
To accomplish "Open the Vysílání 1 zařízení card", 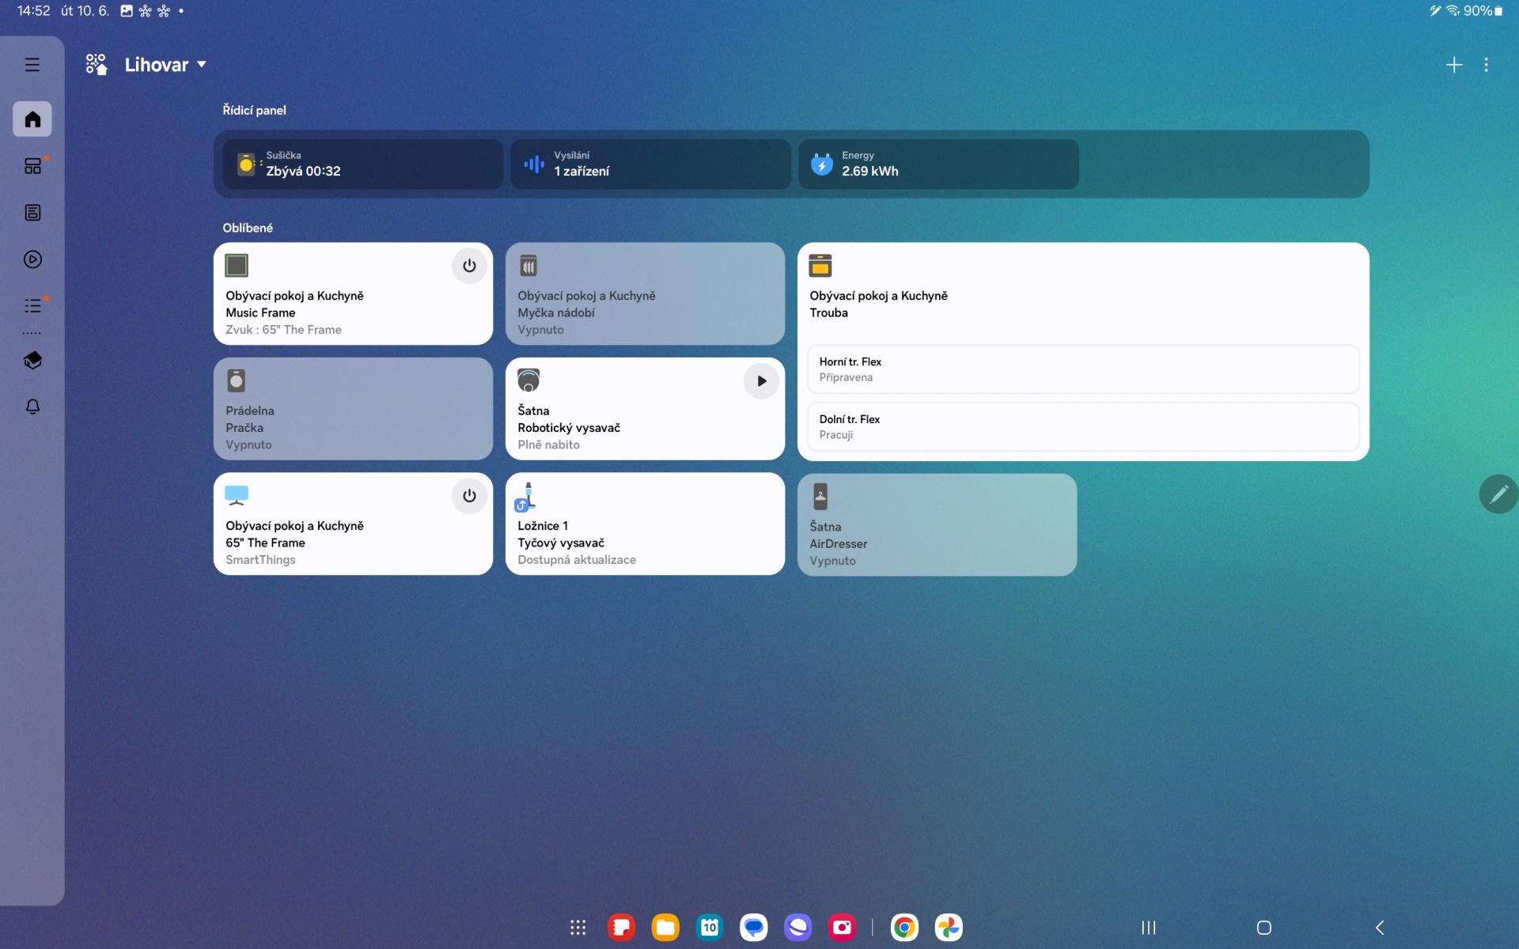I will tap(650, 164).
